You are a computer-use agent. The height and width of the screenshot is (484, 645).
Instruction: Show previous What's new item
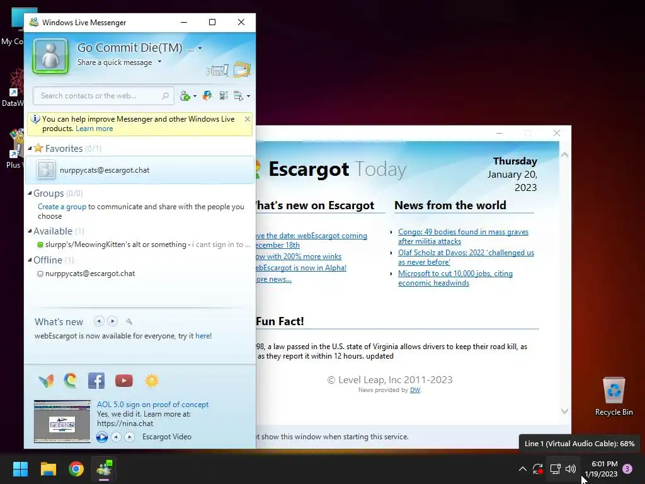99,321
